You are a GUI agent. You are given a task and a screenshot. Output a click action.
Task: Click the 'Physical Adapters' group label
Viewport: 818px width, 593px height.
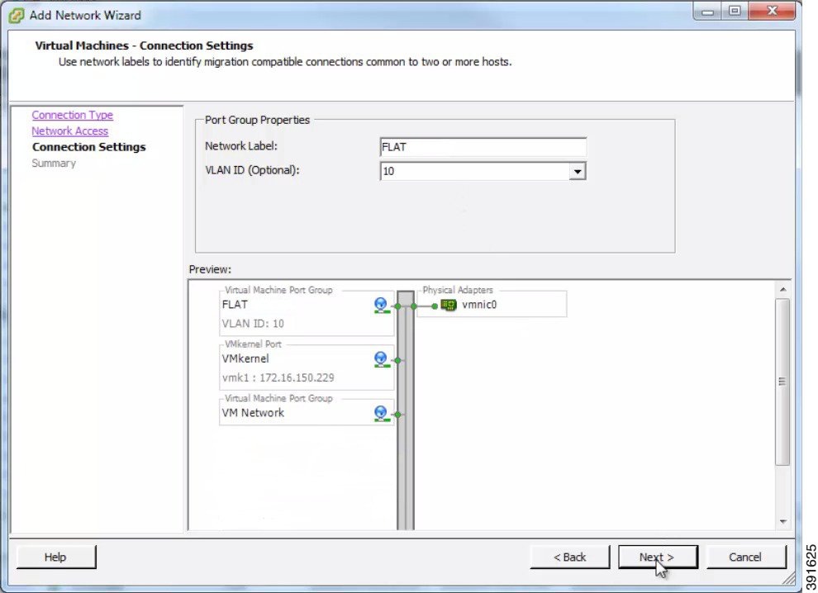tap(458, 290)
